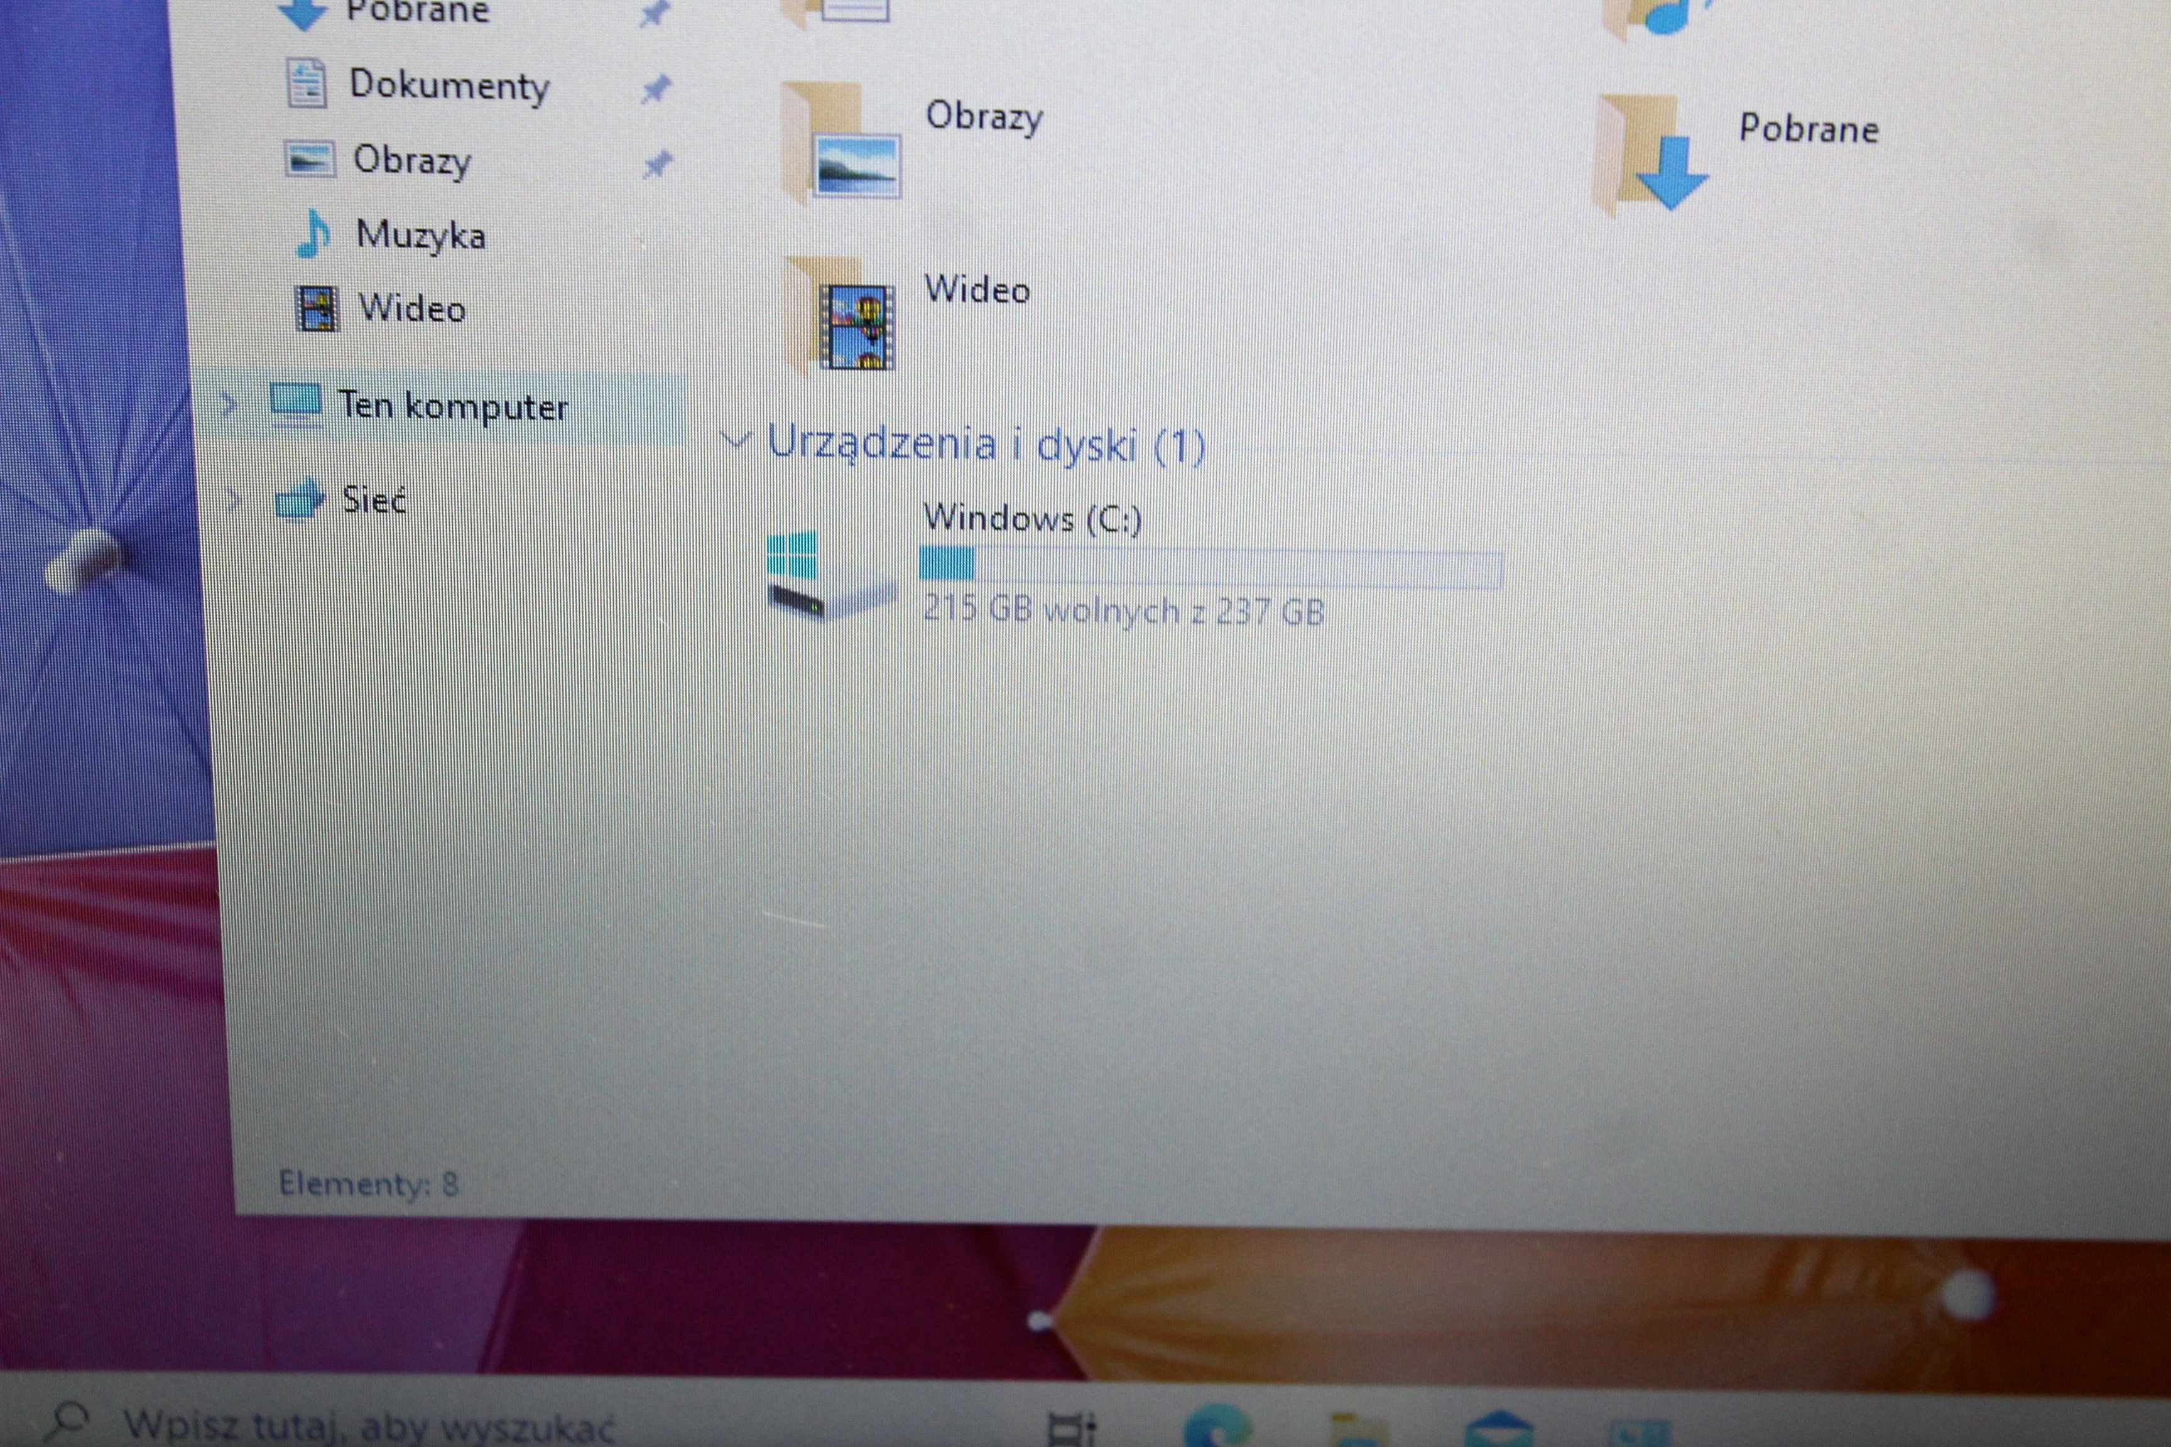The height and width of the screenshot is (1447, 2171).
Task: Click the Muzyka music note icon
Action: [x=313, y=234]
